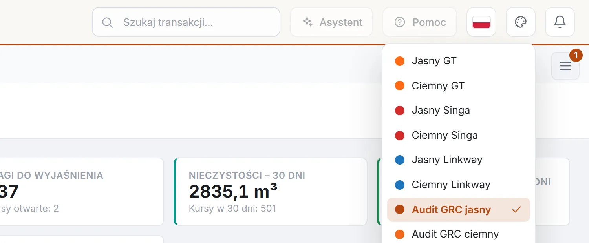
Task: Click the brown dot beside Audit GRC jasny
Action: [x=400, y=210]
